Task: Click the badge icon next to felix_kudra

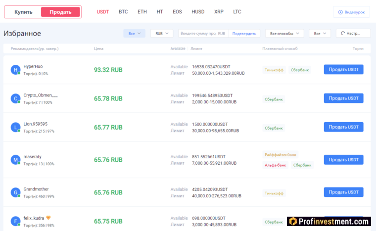Action: click(x=48, y=218)
